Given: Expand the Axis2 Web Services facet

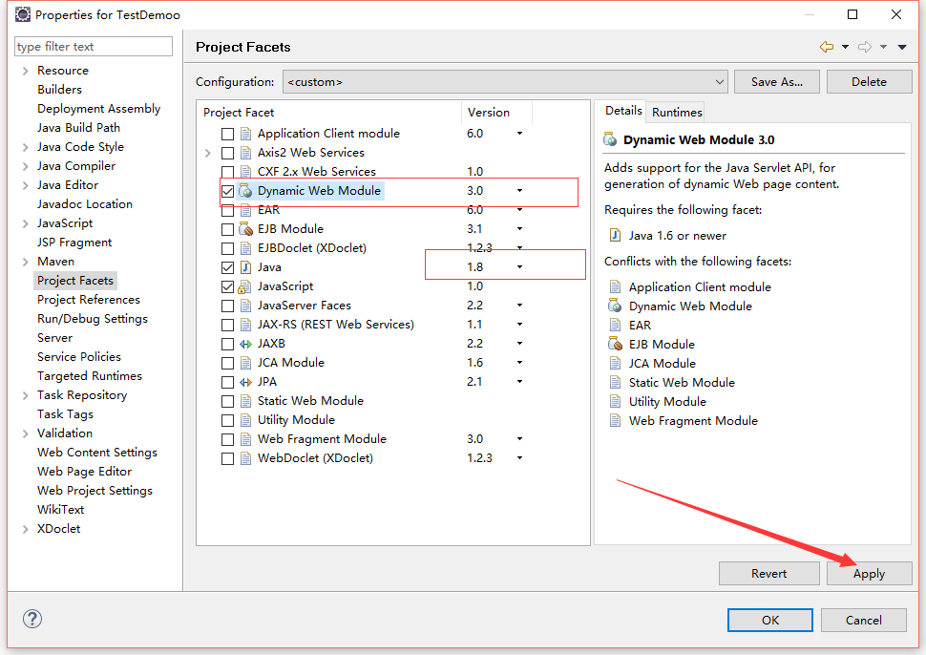Looking at the screenshot, I should (x=208, y=153).
